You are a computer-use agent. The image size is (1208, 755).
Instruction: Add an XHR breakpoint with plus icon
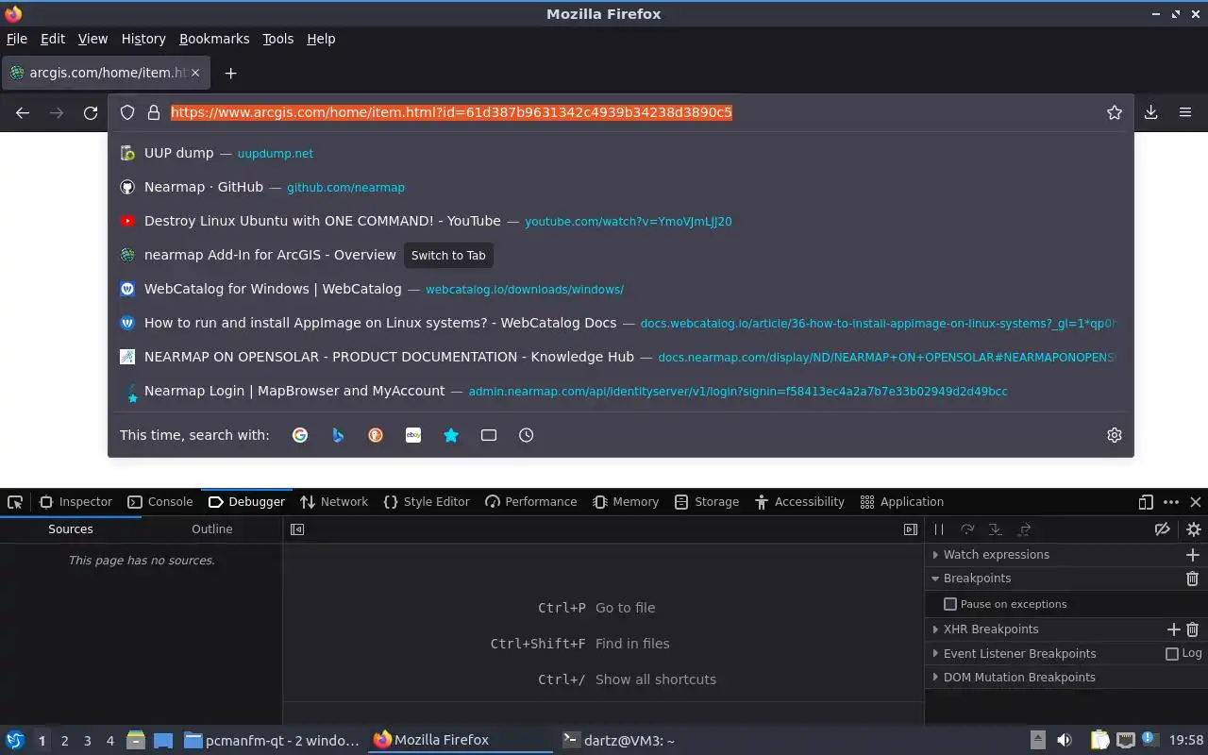click(x=1174, y=629)
